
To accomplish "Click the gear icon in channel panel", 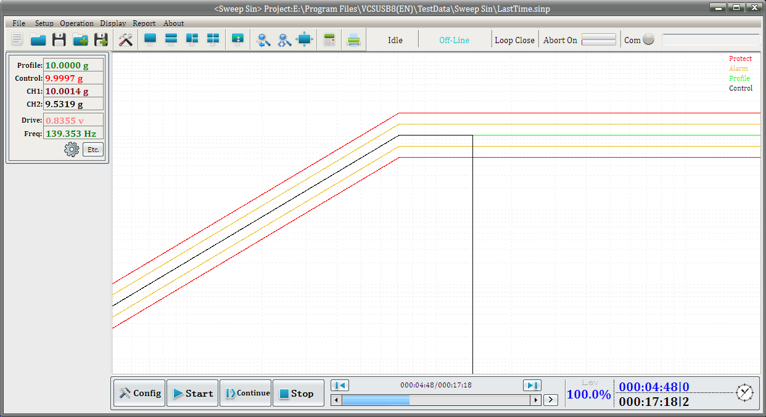I will coord(72,149).
